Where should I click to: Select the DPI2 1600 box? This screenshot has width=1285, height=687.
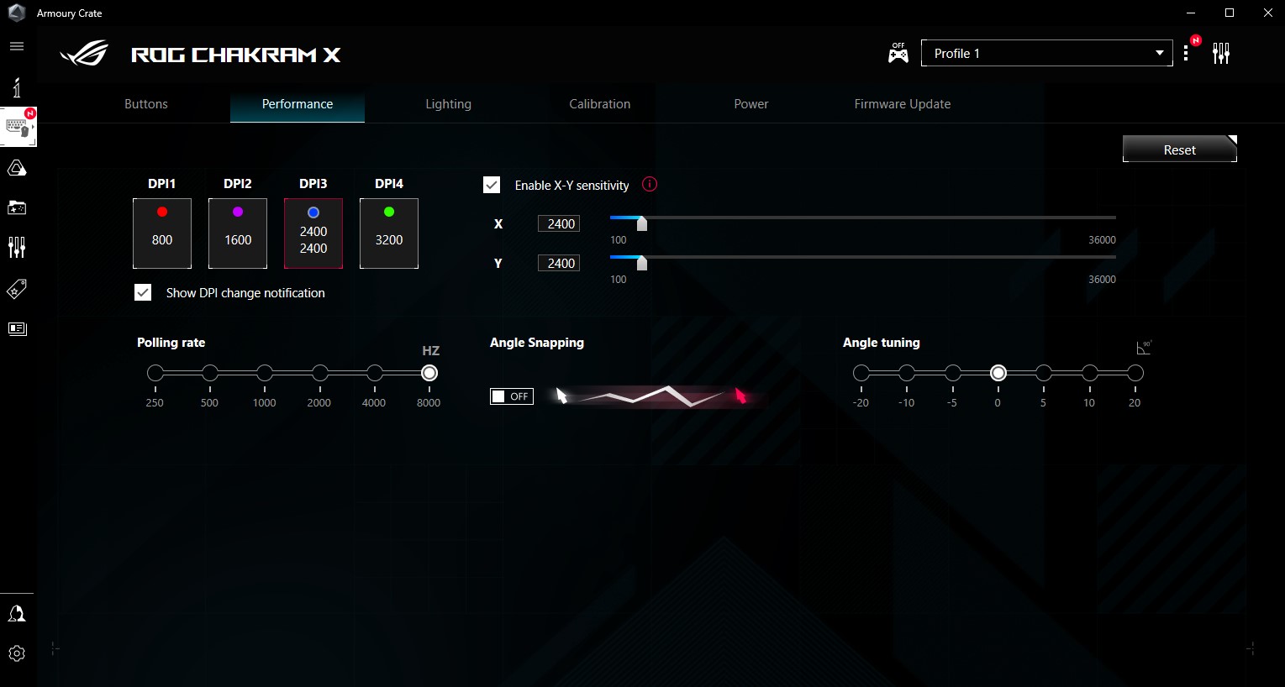[x=238, y=233]
